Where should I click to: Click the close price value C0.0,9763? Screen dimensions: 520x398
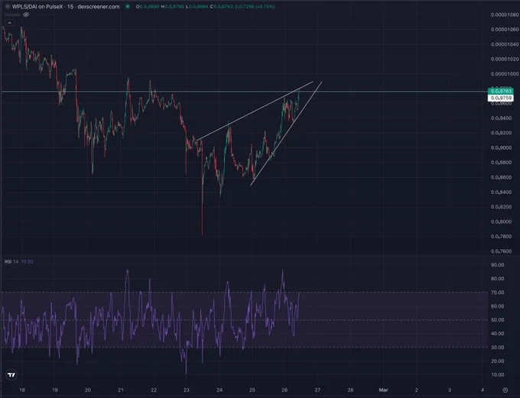tap(221, 6)
